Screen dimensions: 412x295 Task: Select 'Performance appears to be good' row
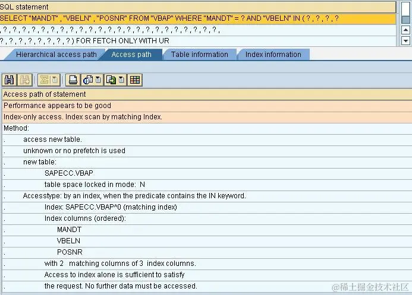tap(207, 106)
